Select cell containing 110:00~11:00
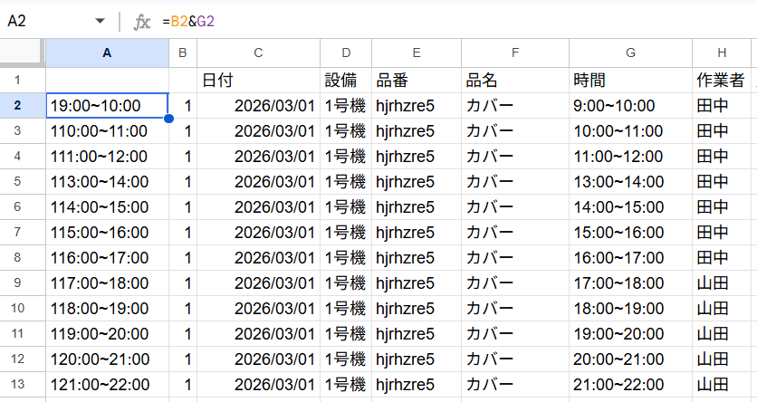Image resolution: width=757 pixels, height=402 pixels. coord(107,131)
